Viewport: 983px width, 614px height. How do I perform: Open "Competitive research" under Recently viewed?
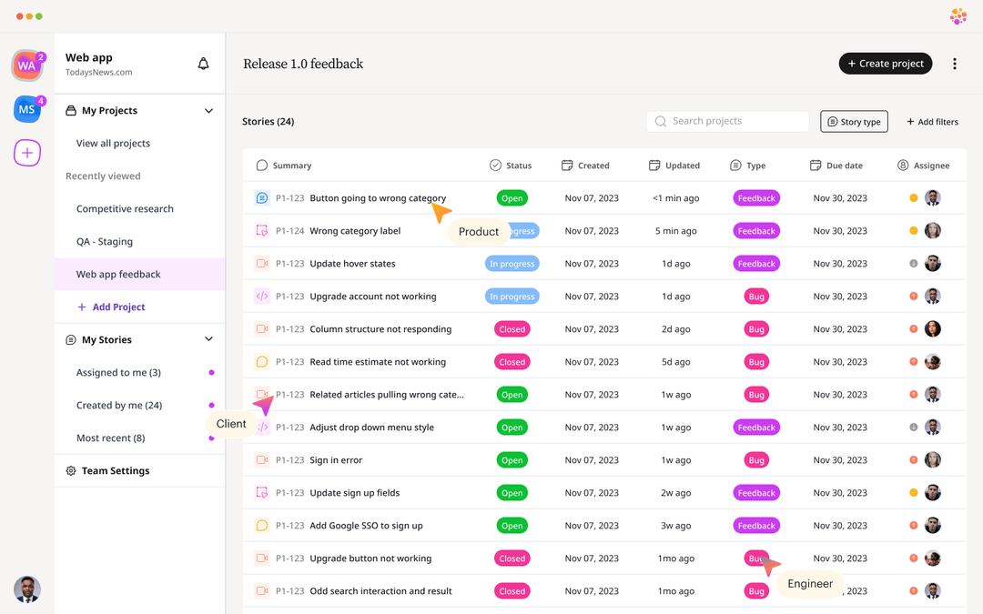(124, 208)
